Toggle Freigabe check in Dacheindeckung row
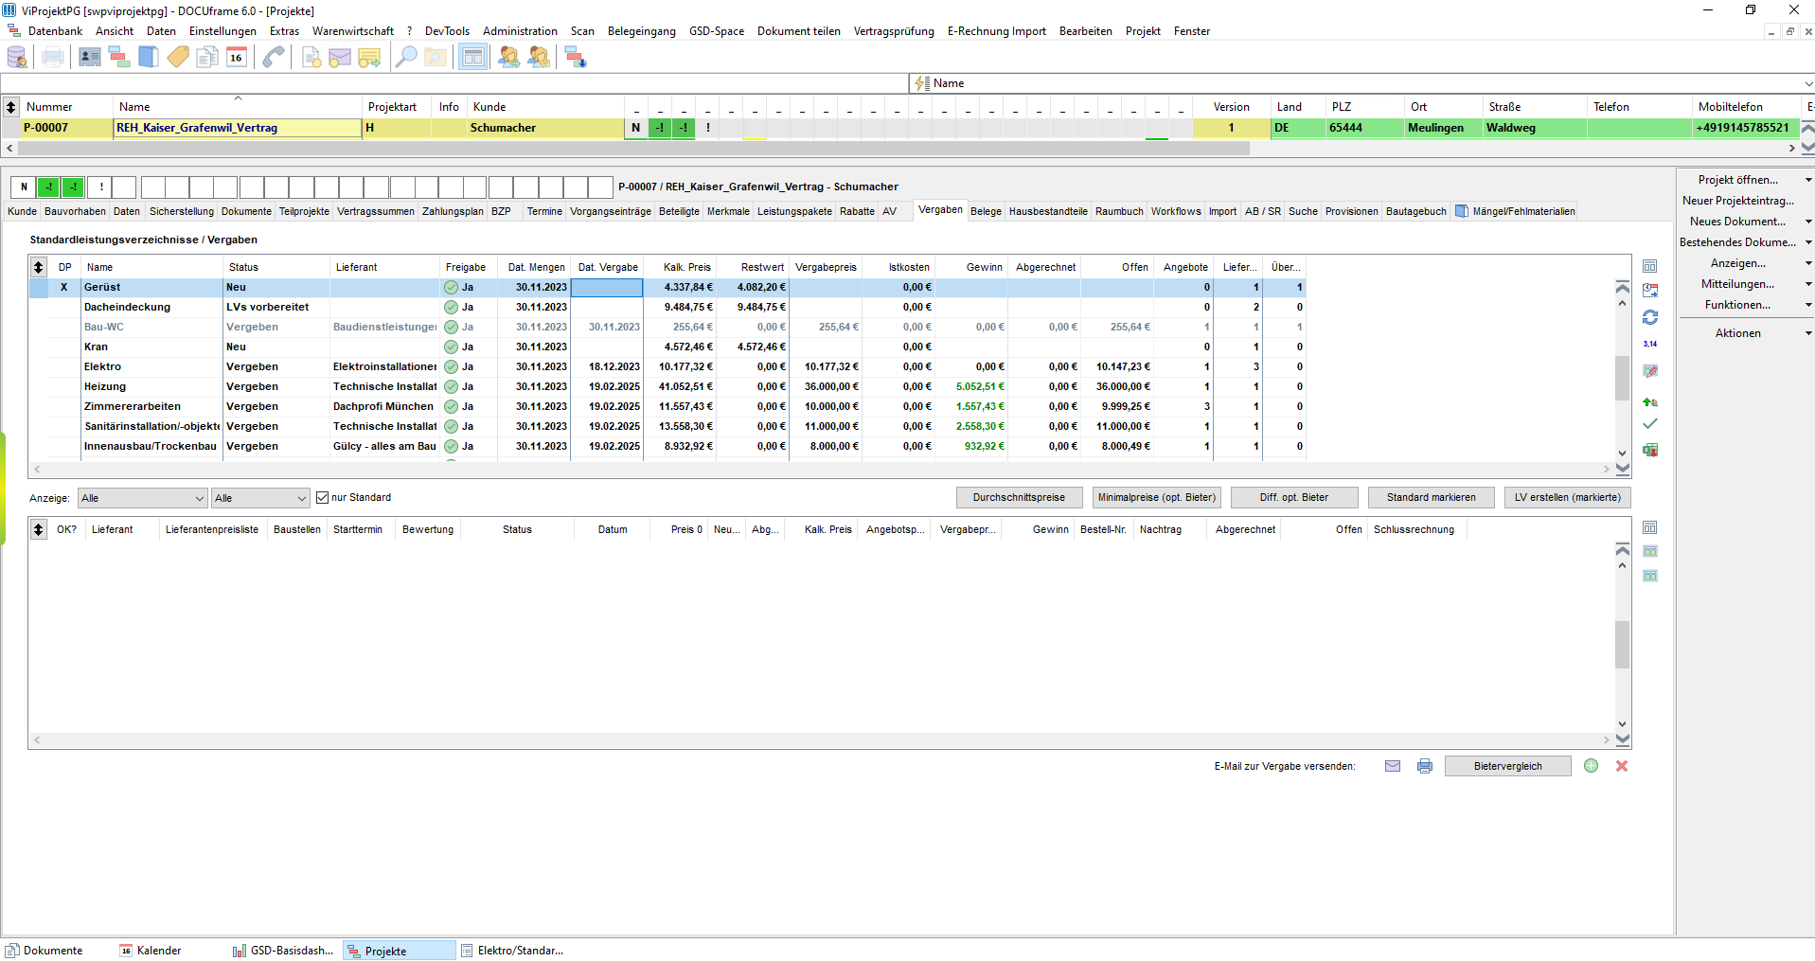The height and width of the screenshot is (961, 1815). tap(451, 307)
